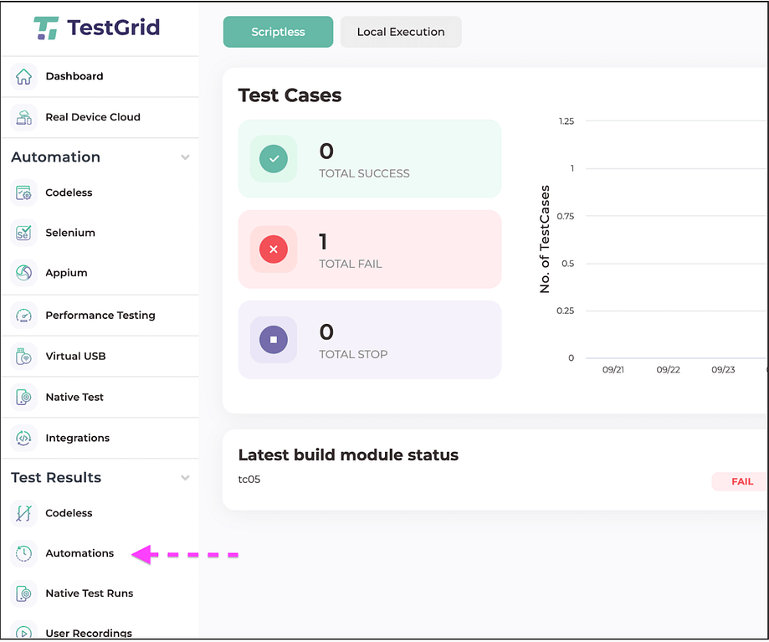This screenshot has height=642, width=769.
Task: Click the Automations clock icon
Action: tap(23, 554)
